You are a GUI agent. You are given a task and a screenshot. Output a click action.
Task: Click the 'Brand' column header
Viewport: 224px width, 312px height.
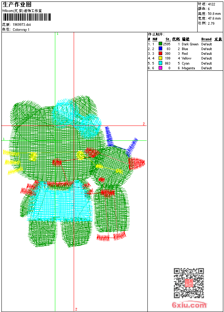pos(206,39)
